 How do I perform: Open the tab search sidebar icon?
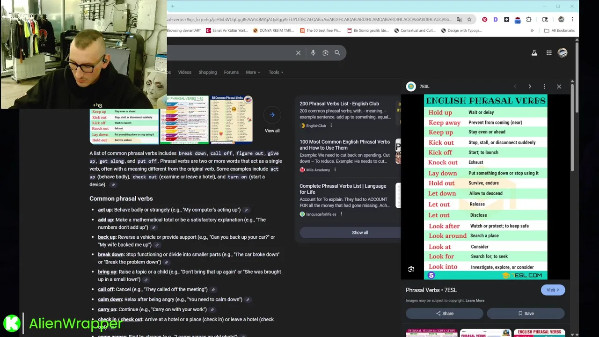tap(545, 20)
